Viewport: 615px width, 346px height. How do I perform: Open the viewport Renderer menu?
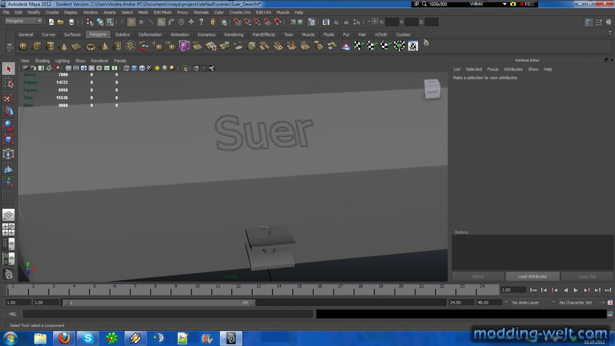[x=99, y=61]
